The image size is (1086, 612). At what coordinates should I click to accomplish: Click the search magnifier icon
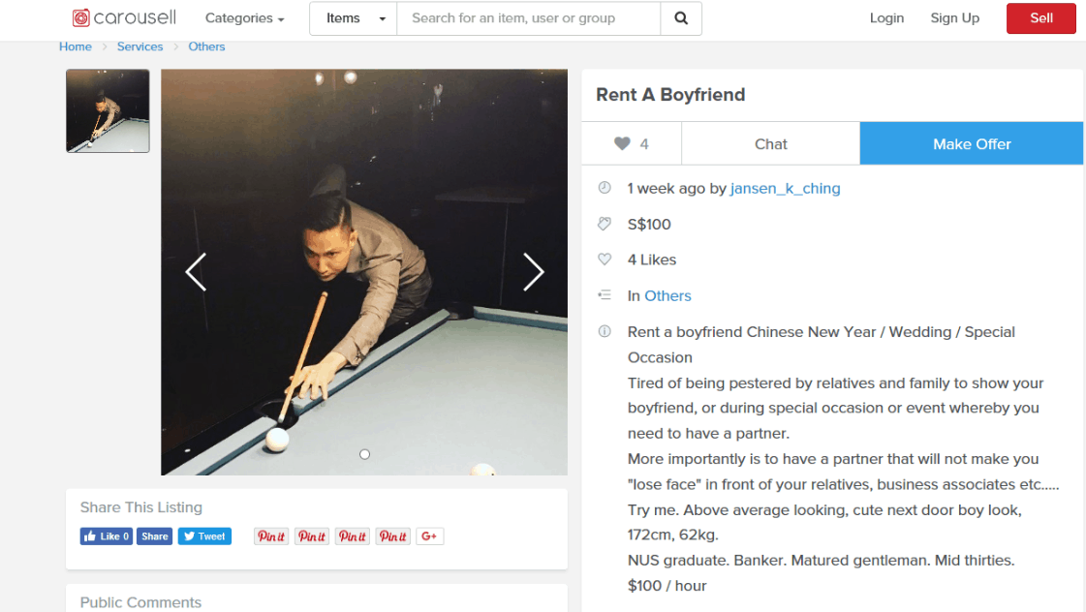click(x=681, y=18)
